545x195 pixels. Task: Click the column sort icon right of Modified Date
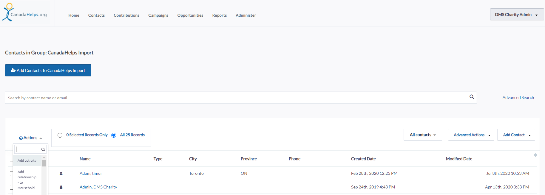[x=535, y=155]
